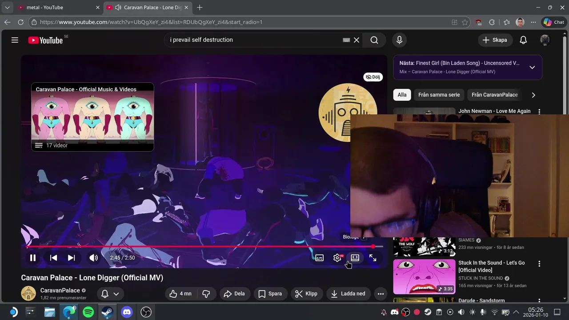Open OBS Studio from taskbar
569x320 pixels.
pos(146,312)
